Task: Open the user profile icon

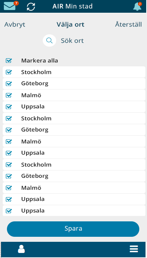Action: click(21, 249)
